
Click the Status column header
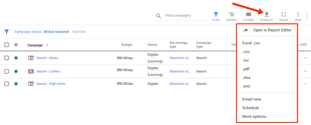(x=152, y=45)
